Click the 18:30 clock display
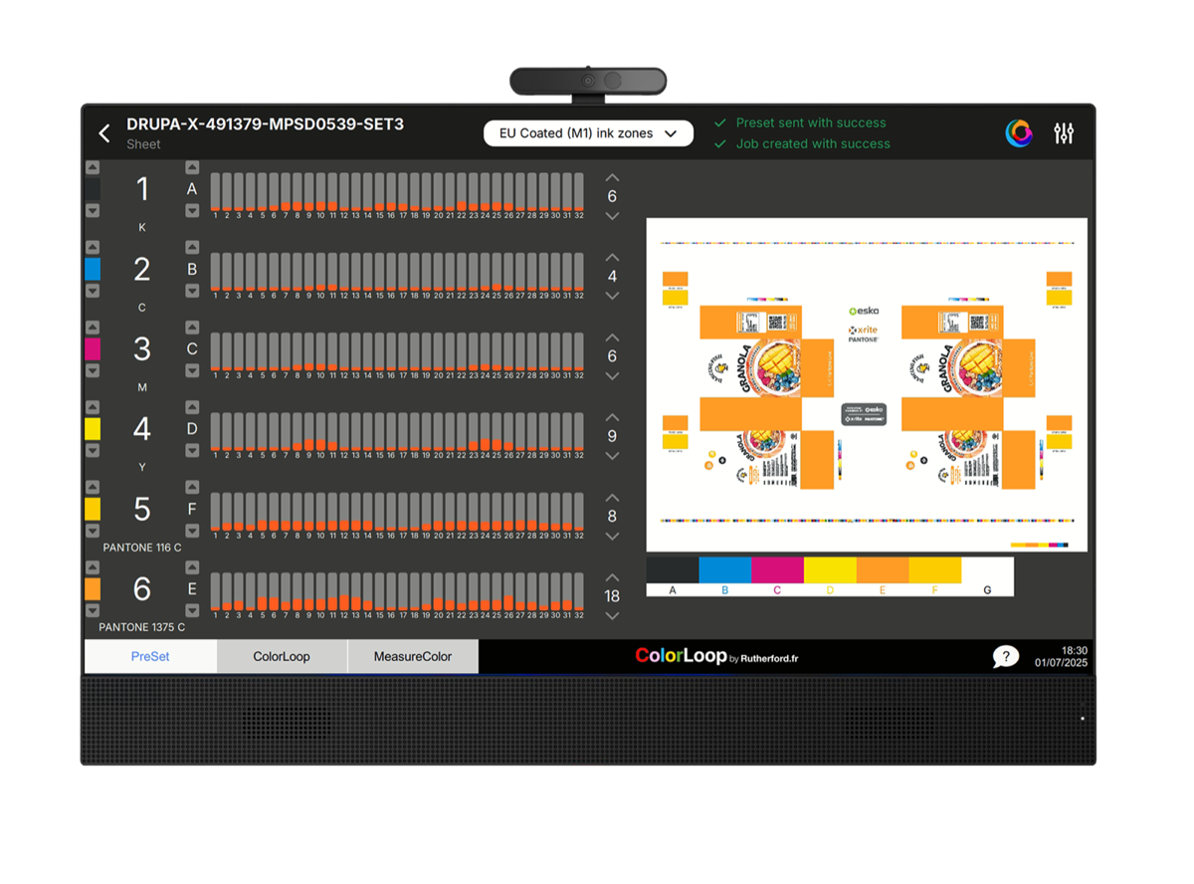1194x884 pixels. [1074, 650]
